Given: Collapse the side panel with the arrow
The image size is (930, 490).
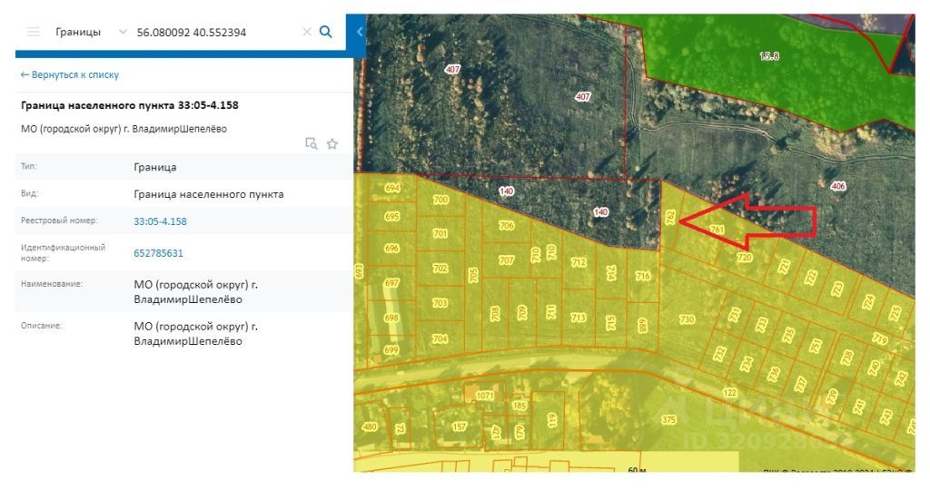Looking at the screenshot, I should tap(359, 32).
